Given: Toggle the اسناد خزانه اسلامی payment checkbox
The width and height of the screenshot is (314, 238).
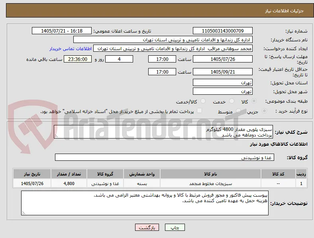Looking at the screenshot, I should pos(200,111).
